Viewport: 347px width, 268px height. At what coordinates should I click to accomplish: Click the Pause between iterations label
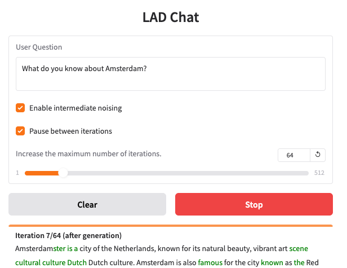[70, 131]
